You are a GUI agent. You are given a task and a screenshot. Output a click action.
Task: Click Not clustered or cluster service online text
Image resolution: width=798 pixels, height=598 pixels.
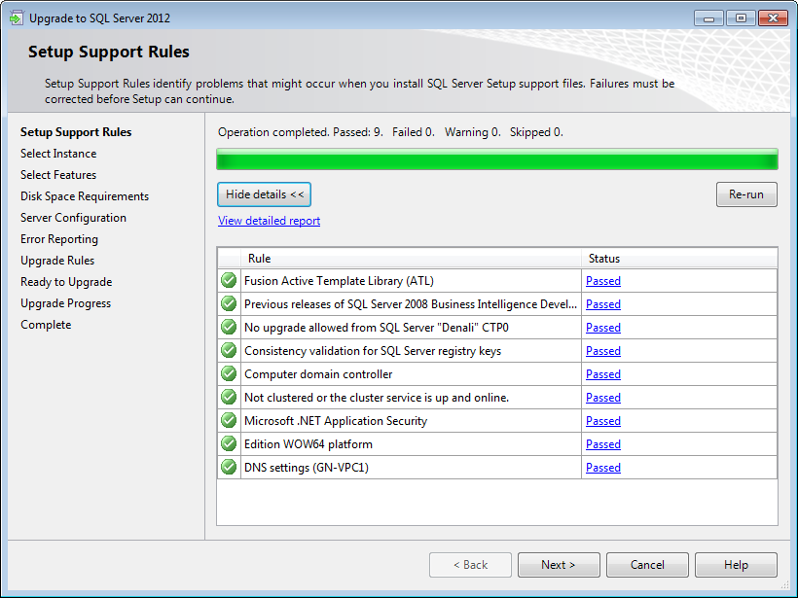pyautogui.click(x=377, y=398)
